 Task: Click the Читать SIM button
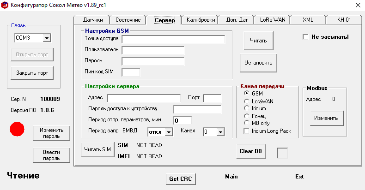pyautogui.click(x=97, y=149)
